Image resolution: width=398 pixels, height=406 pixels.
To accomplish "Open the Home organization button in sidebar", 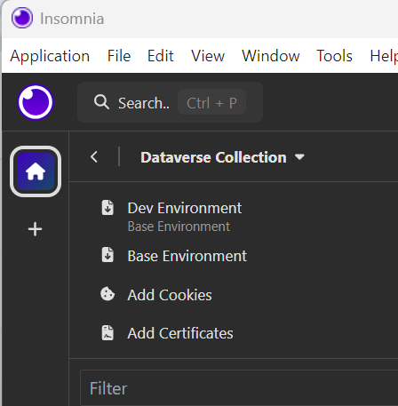I will tap(36, 171).
